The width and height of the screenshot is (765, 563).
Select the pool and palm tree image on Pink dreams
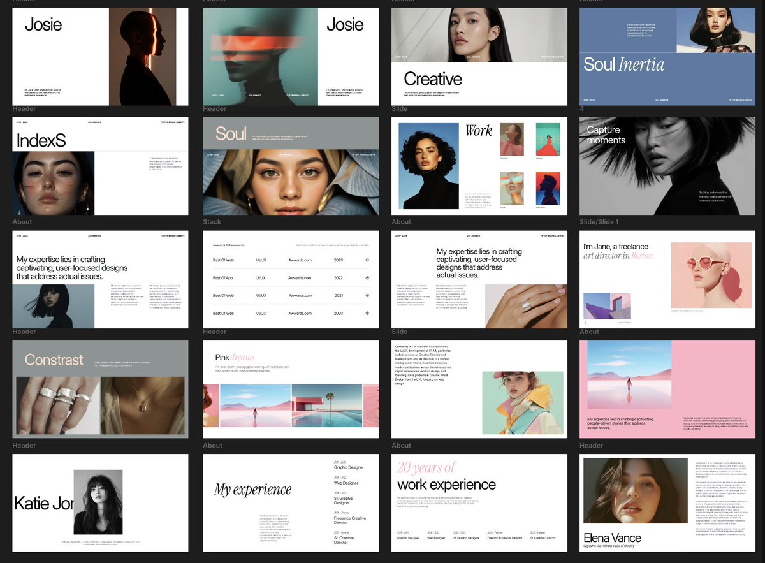(327, 406)
